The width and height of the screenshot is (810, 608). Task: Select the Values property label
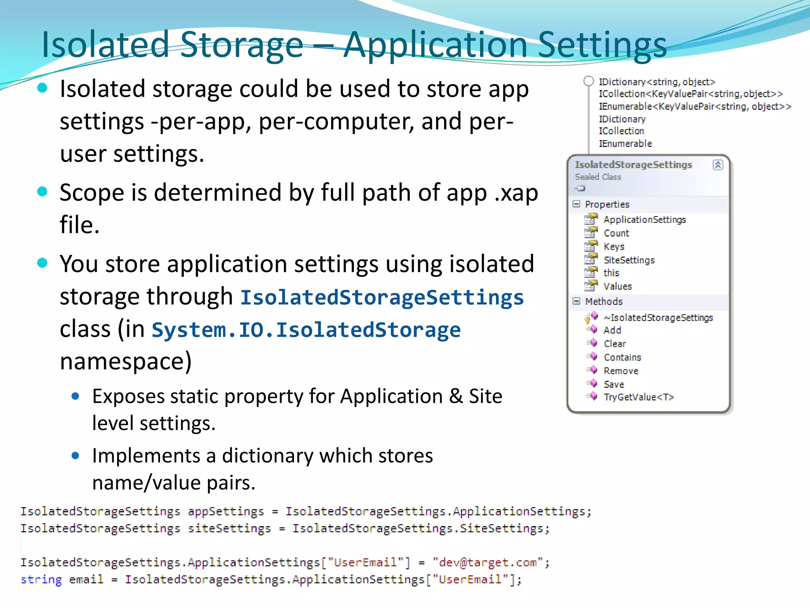pyautogui.click(x=617, y=286)
